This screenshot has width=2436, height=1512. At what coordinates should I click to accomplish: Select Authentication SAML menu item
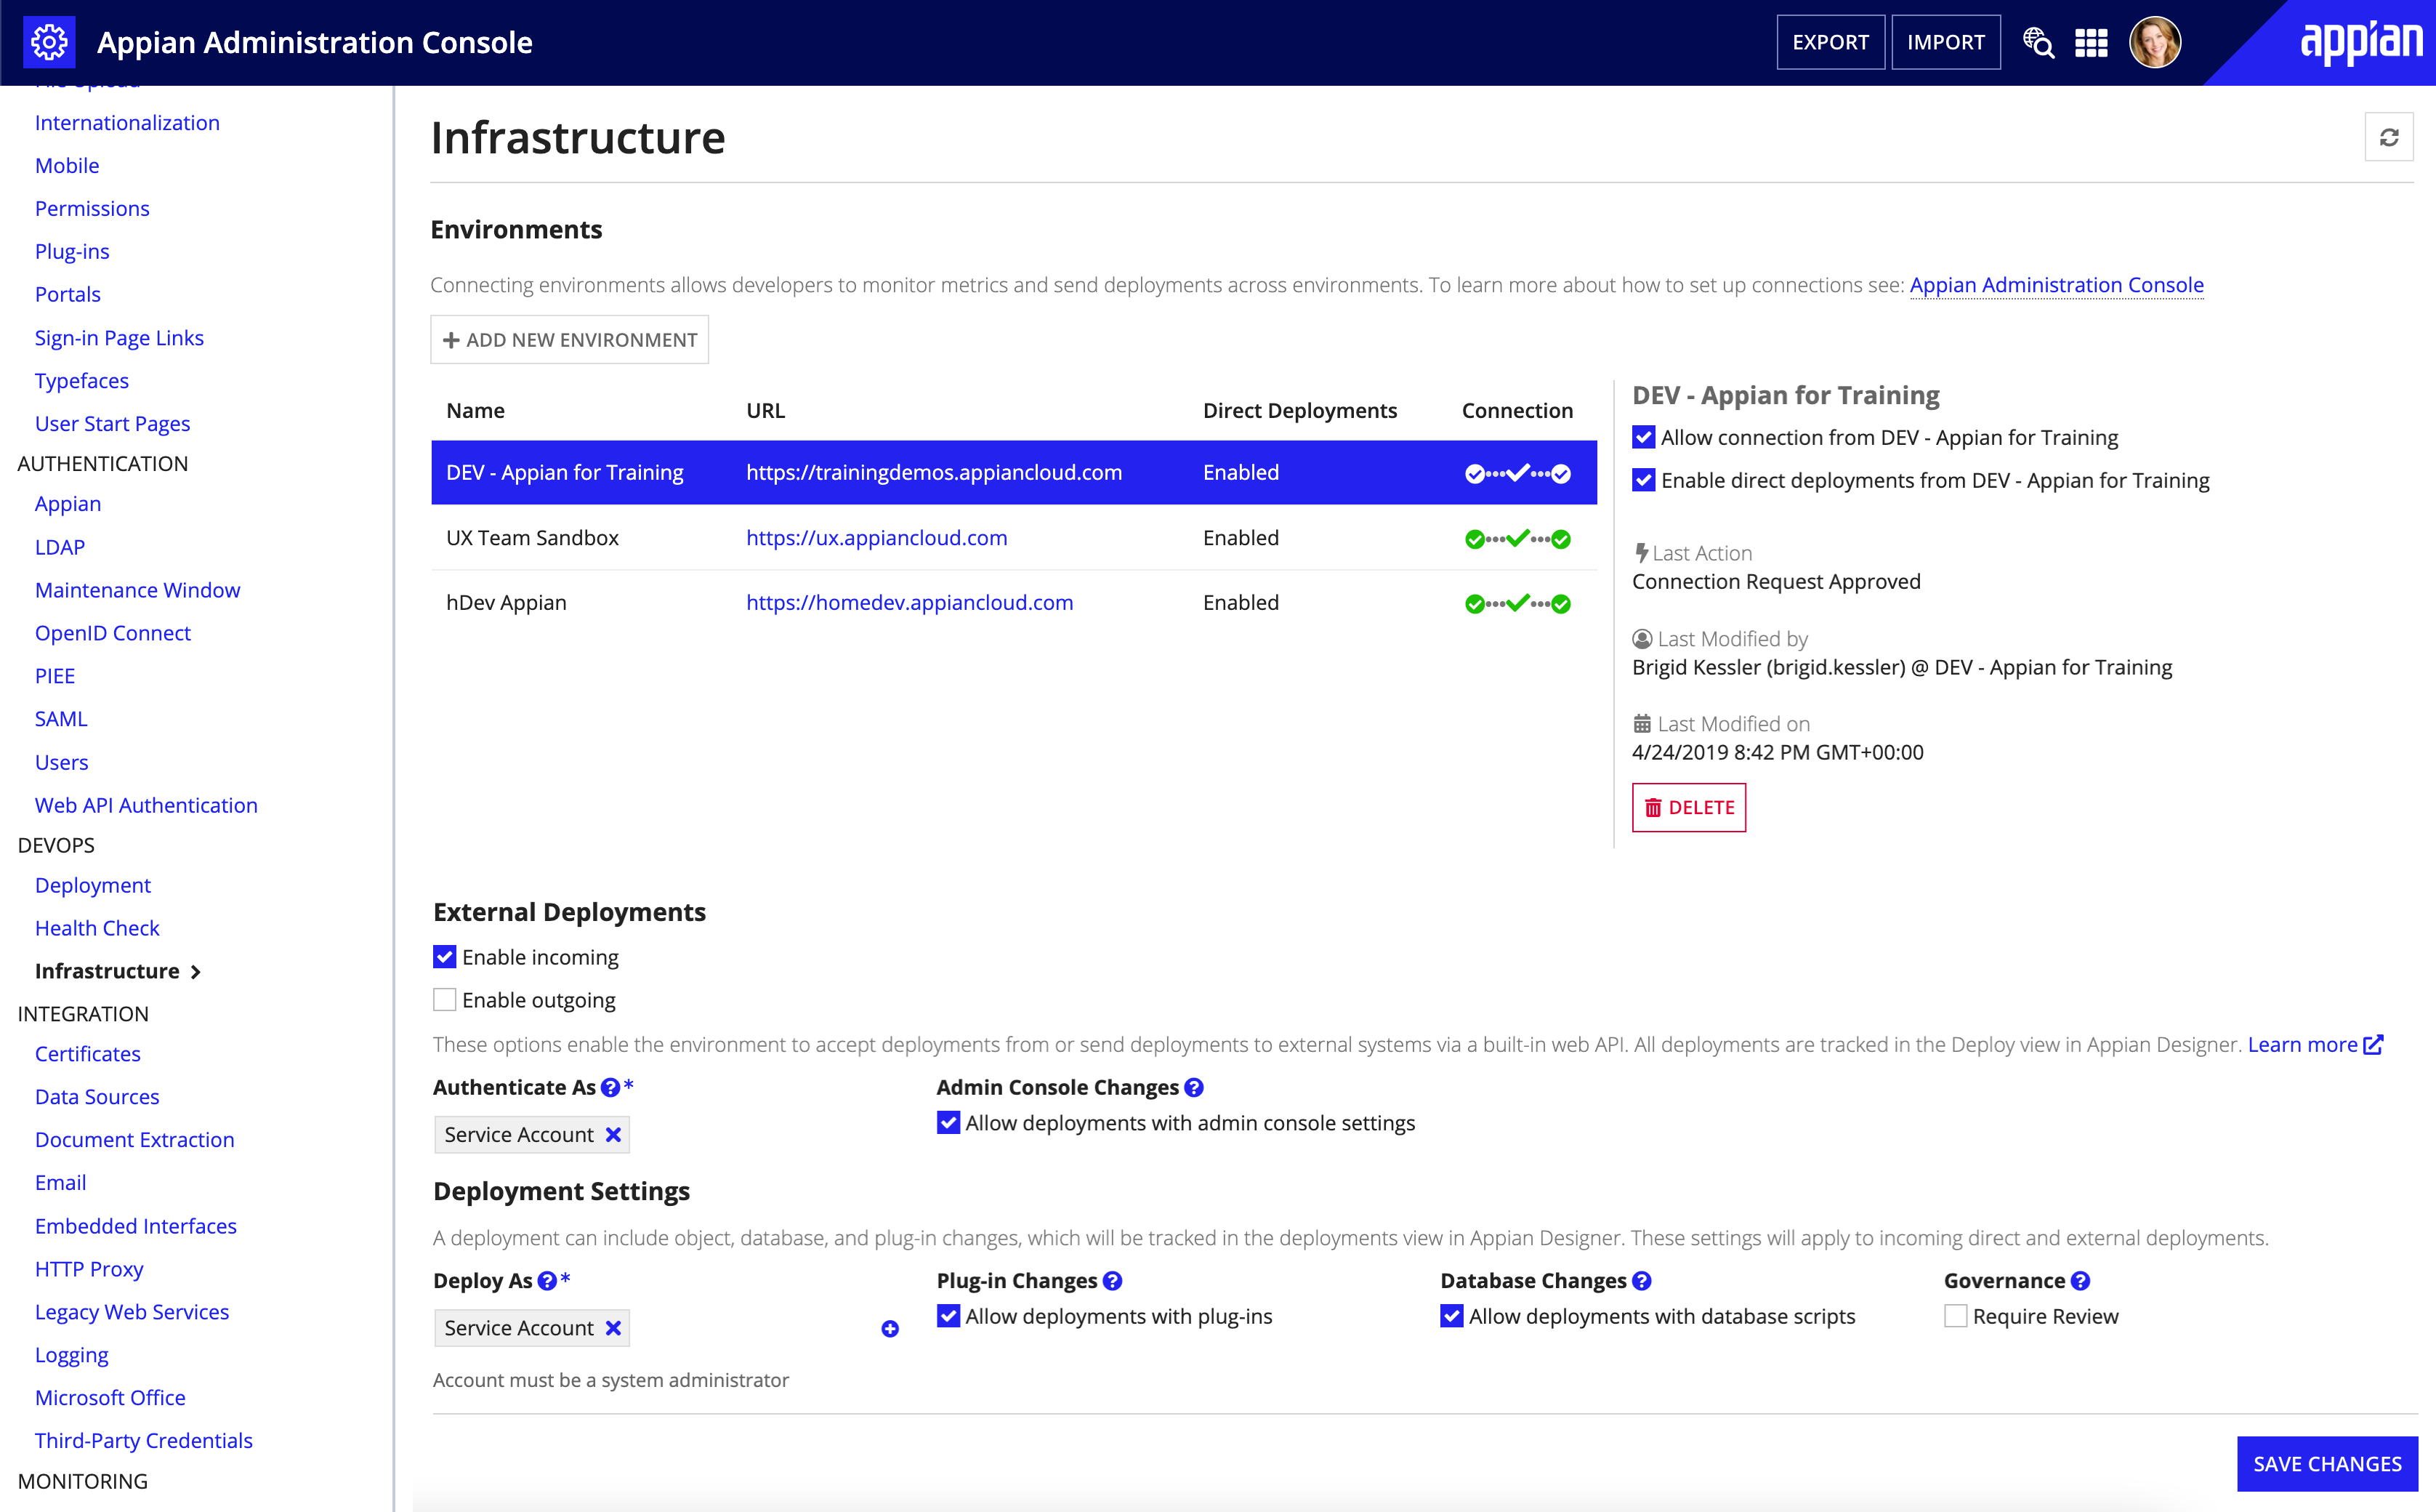(x=62, y=717)
